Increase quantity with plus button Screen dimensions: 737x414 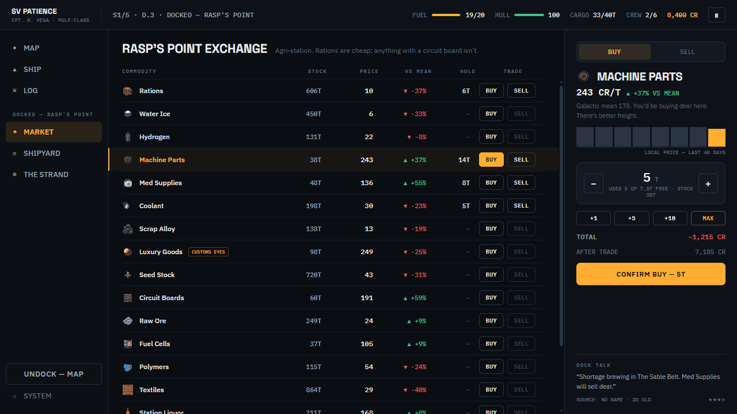tap(708, 183)
